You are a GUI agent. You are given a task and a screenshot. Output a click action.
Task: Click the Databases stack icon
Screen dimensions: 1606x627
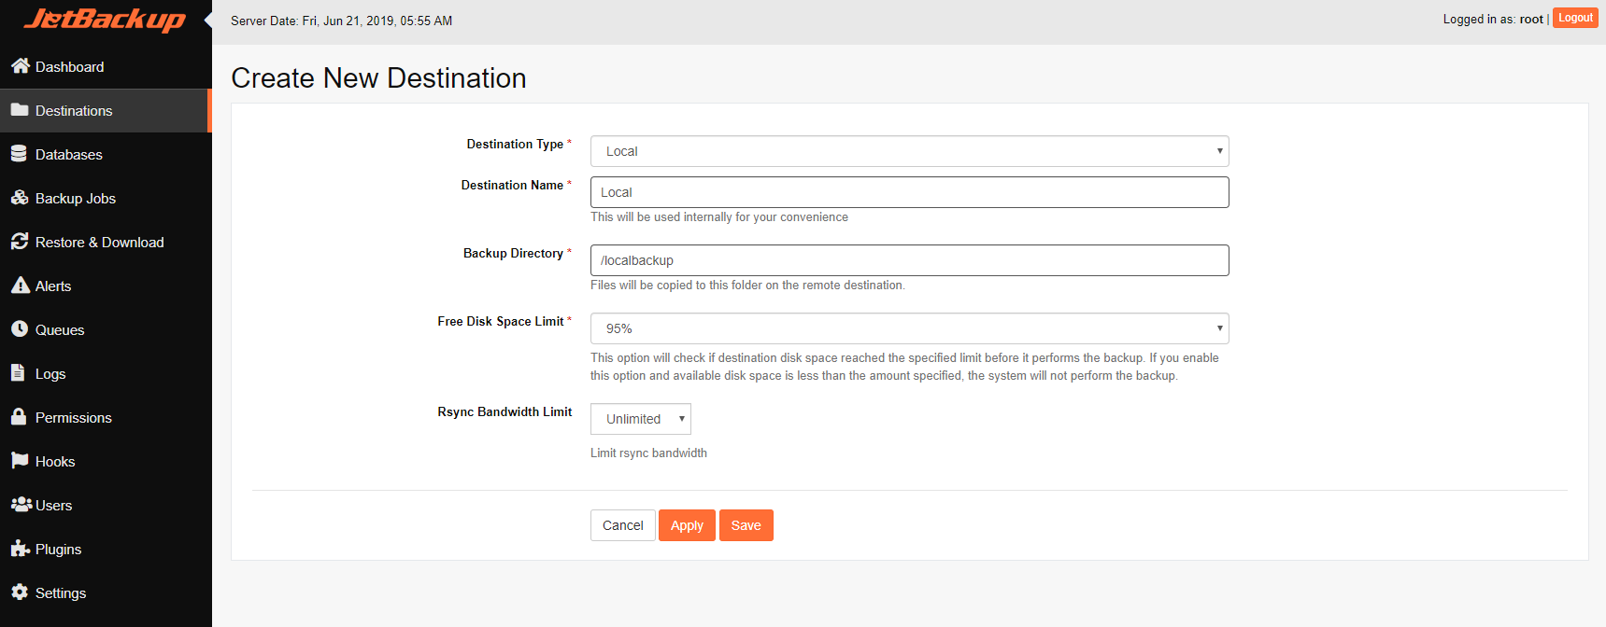click(x=19, y=153)
